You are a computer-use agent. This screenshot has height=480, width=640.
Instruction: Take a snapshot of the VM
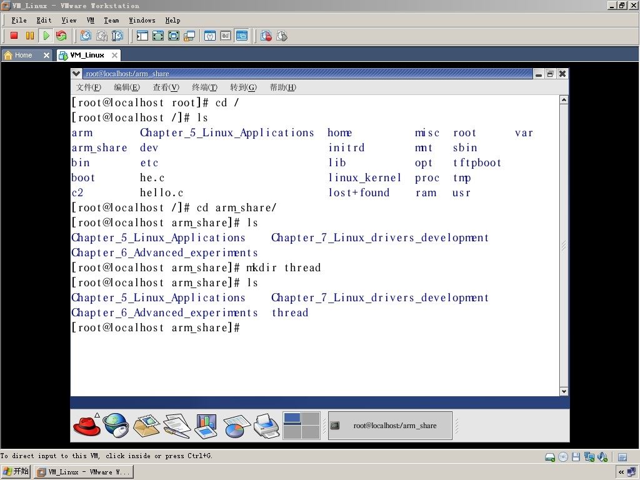tap(86, 36)
